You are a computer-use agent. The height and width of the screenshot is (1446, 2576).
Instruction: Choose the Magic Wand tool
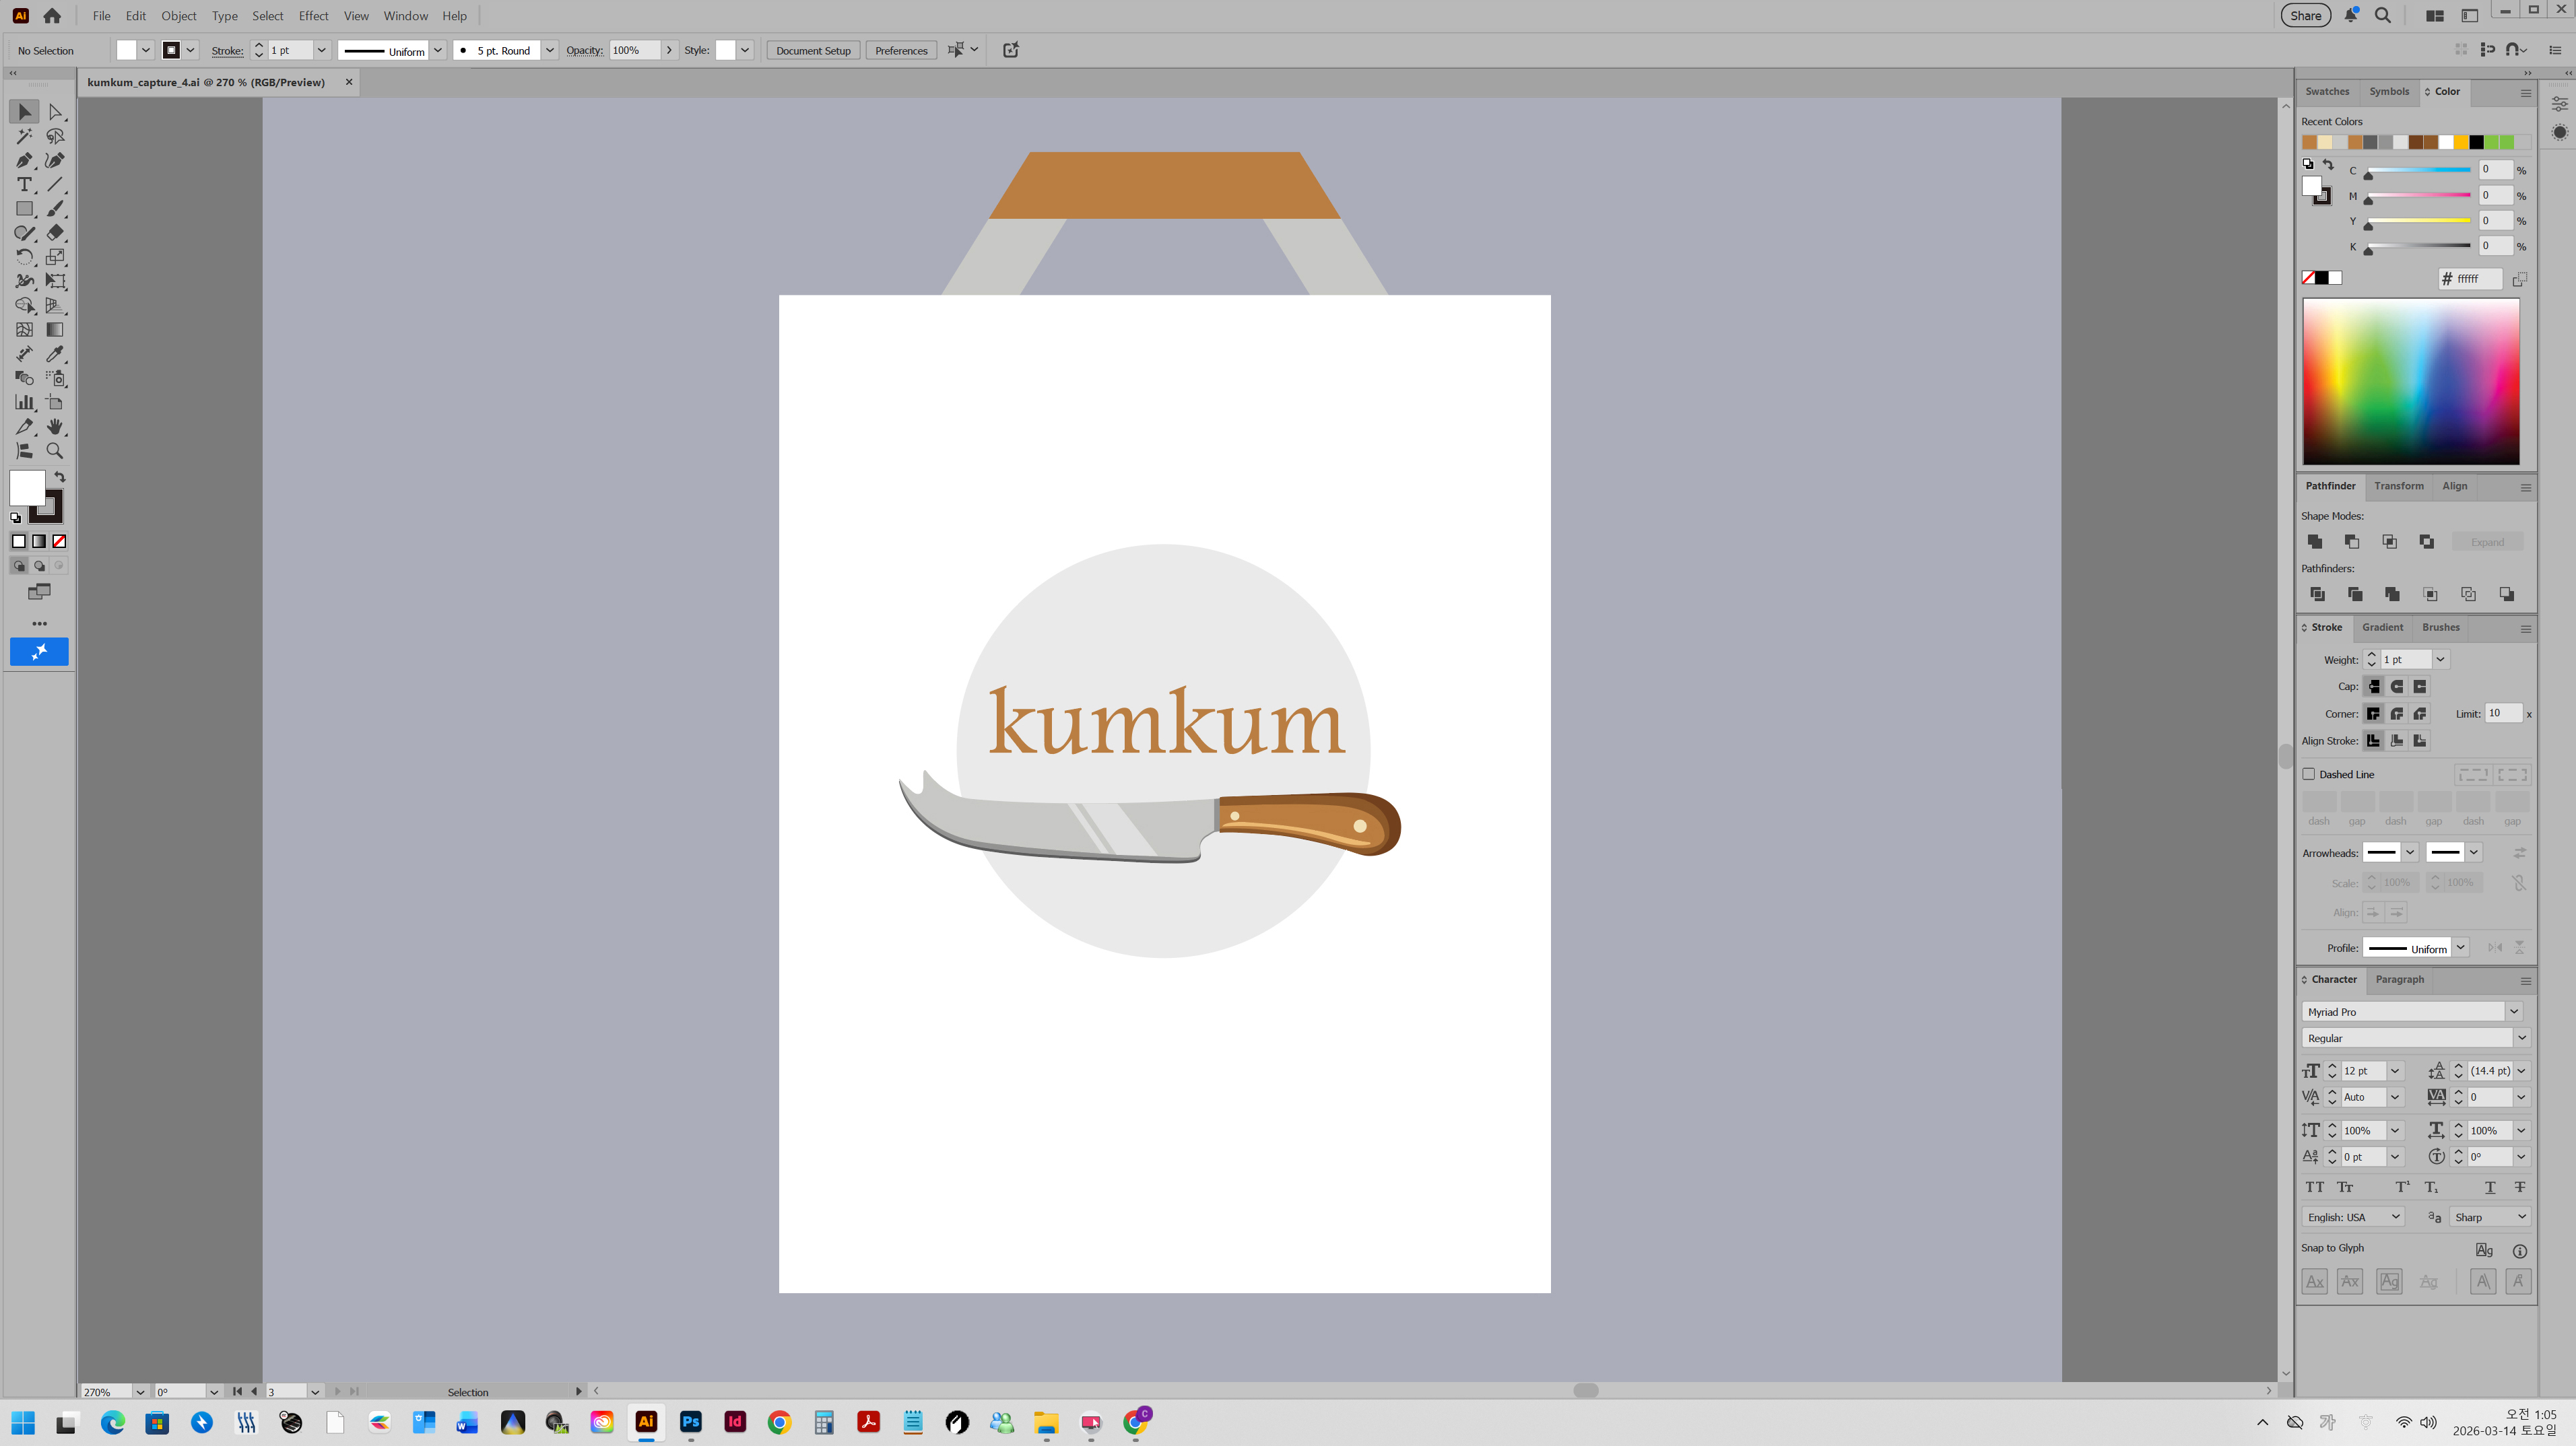pyautogui.click(x=24, y=137)
